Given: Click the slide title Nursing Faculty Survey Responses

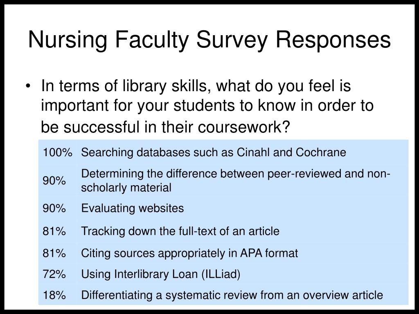Looking at the screenshot, I should click(x=209, y=40).
